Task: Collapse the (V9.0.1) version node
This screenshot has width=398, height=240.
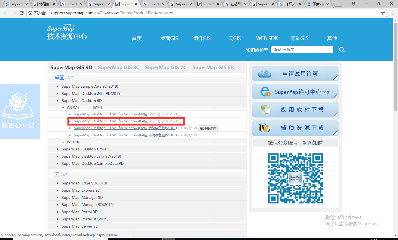Action: (73, 108)
